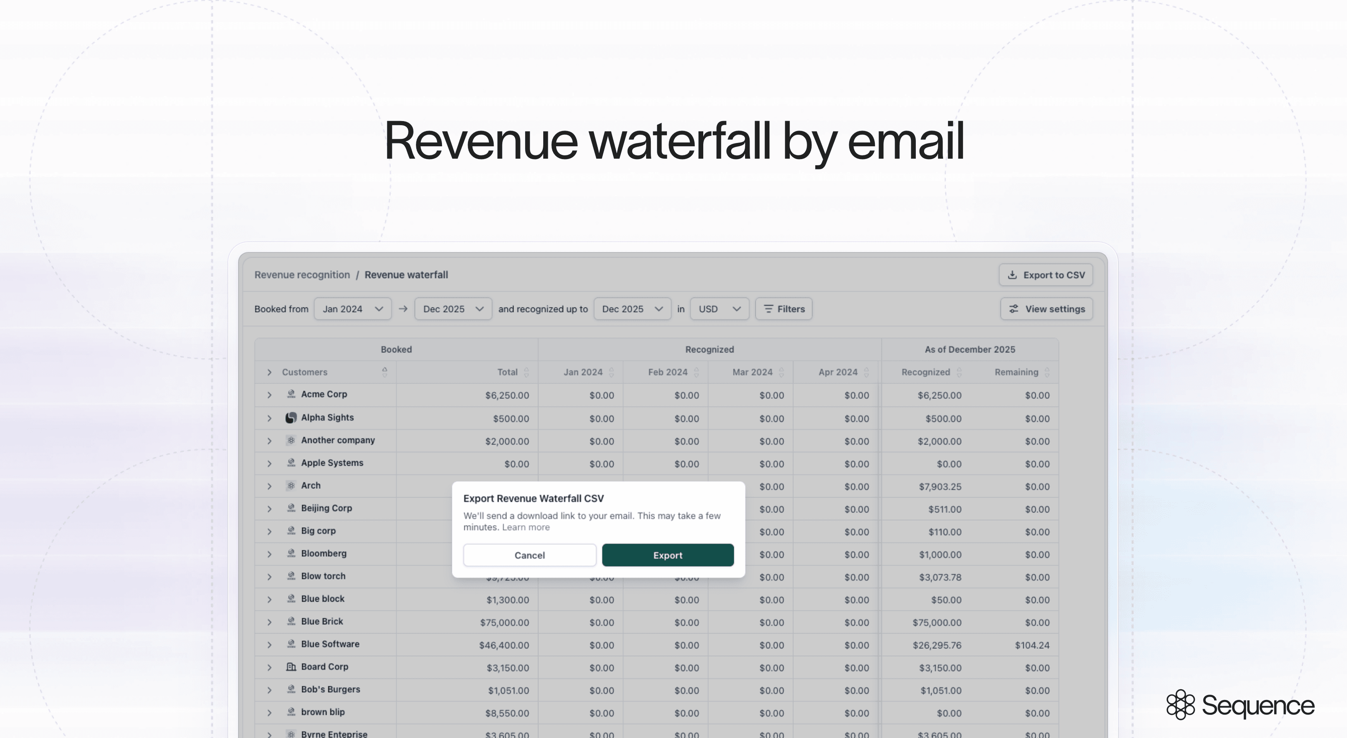Expand the Board Corp row
1347x738 pixels.
coord(269,667)
